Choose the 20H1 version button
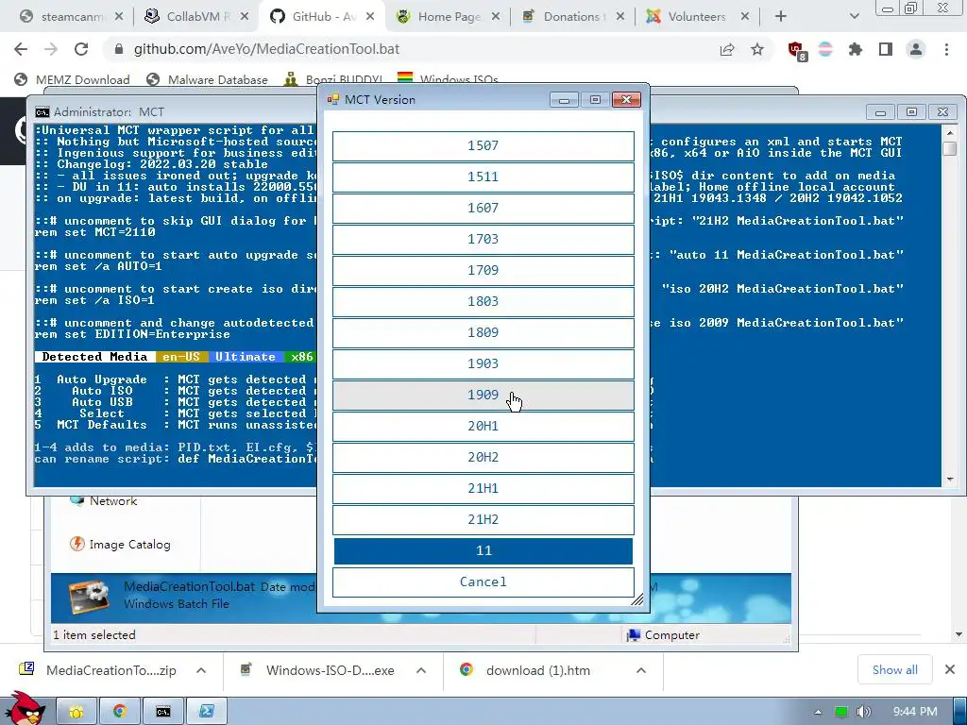Viewport: 967px width, 725px height. click(483, 426)
